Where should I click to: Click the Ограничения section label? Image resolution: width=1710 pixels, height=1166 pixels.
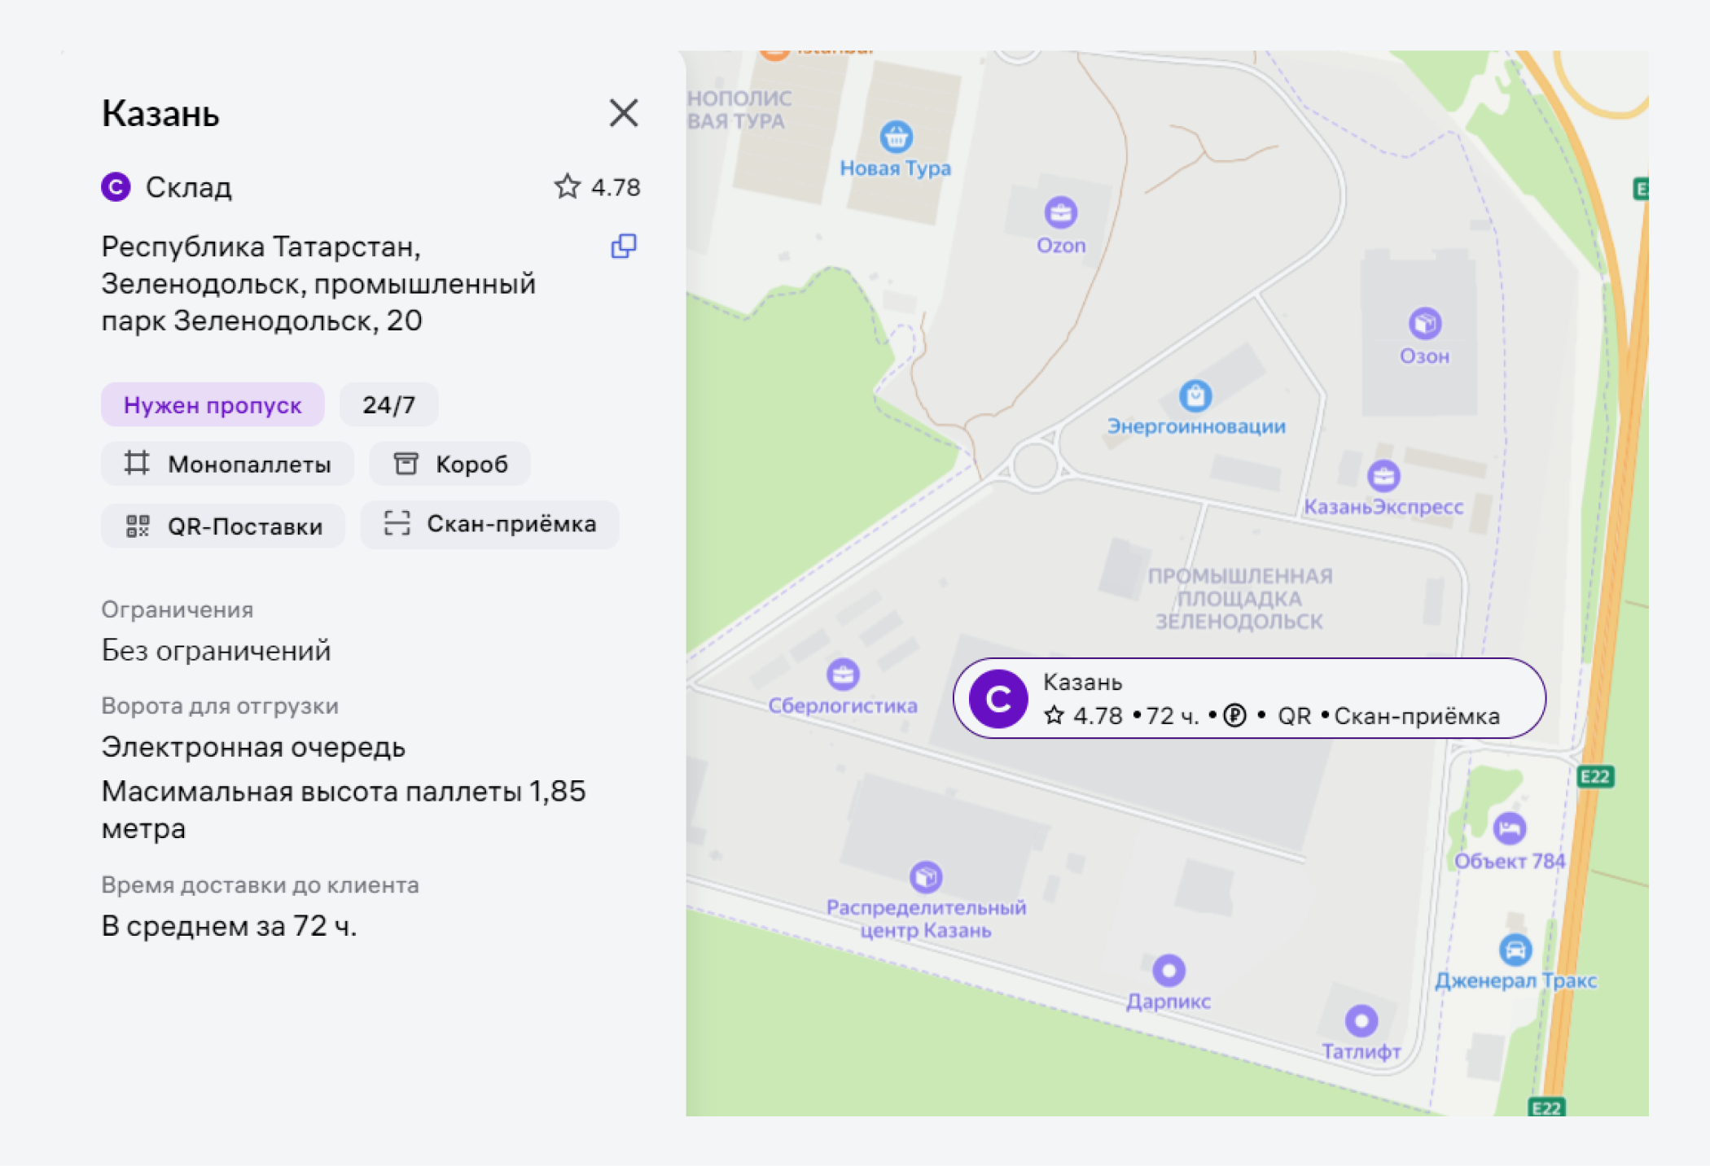click(178, 609)
